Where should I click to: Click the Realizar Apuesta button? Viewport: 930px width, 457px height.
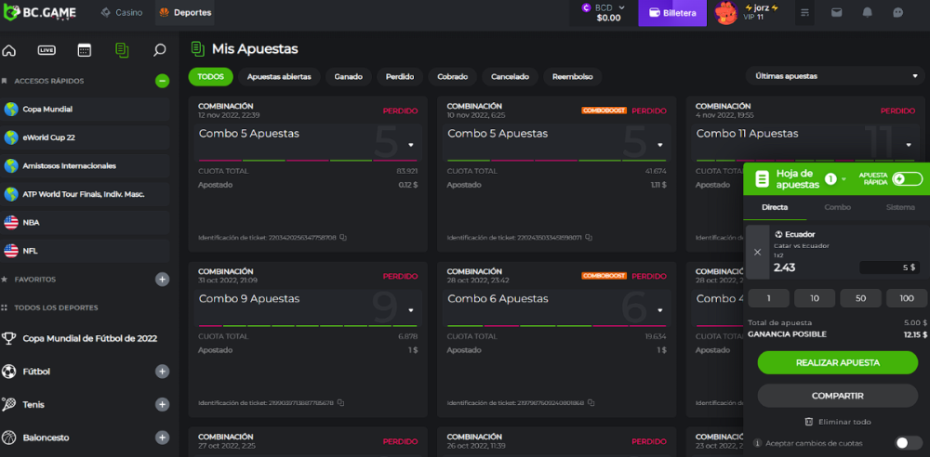pos(837,362)
